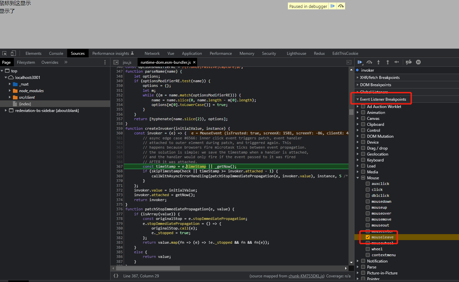Pretty print the source with braces icon
The height and width of the screenshot is (282, 459).
coord(116,276)
